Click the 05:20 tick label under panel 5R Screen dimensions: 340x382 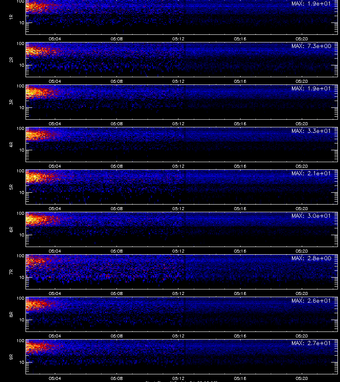302,208
